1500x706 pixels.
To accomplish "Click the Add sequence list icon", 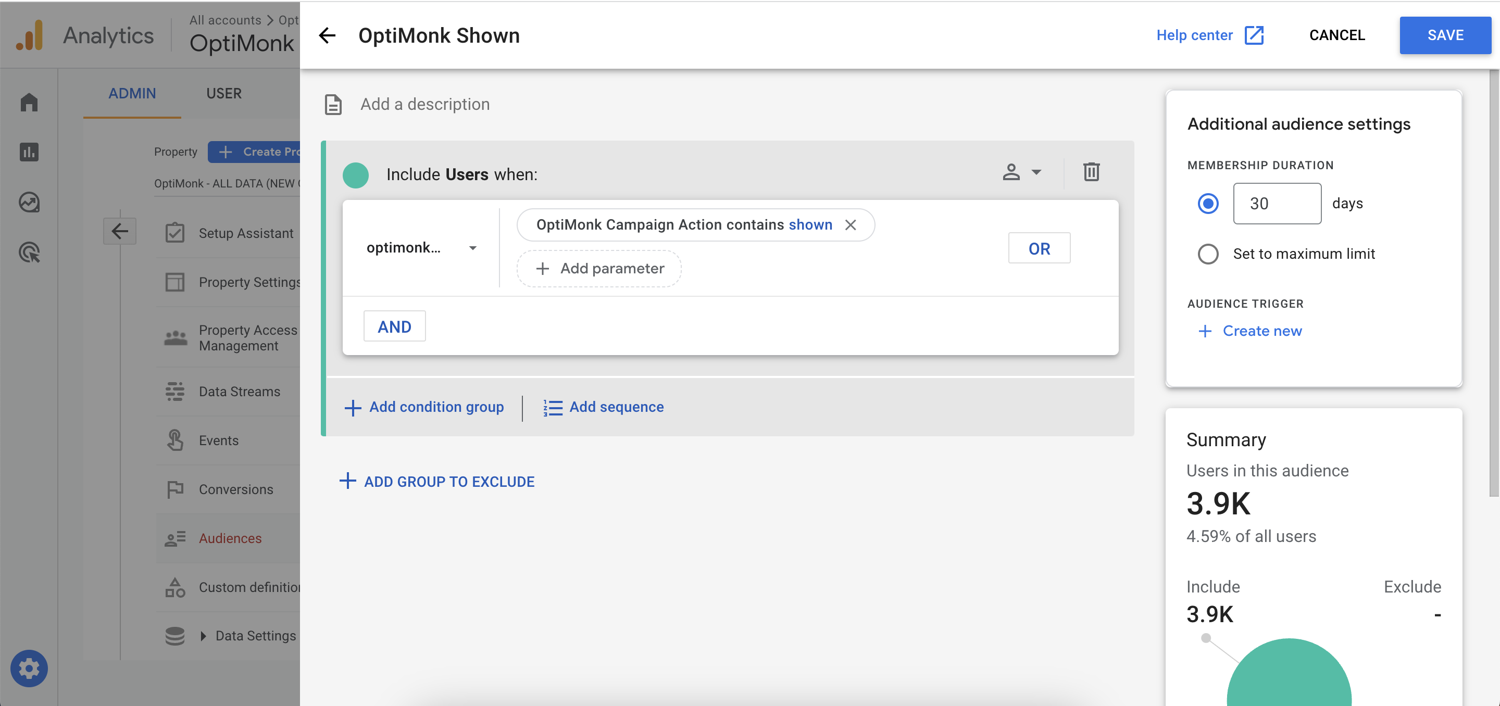I will pyautogui.click(x=553, y=408).
